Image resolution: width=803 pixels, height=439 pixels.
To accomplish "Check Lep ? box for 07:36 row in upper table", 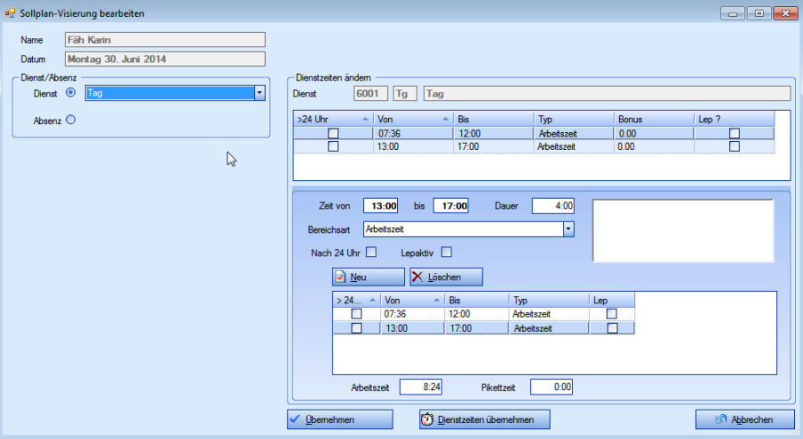I will pyautogui.click(x=734, y=133).
